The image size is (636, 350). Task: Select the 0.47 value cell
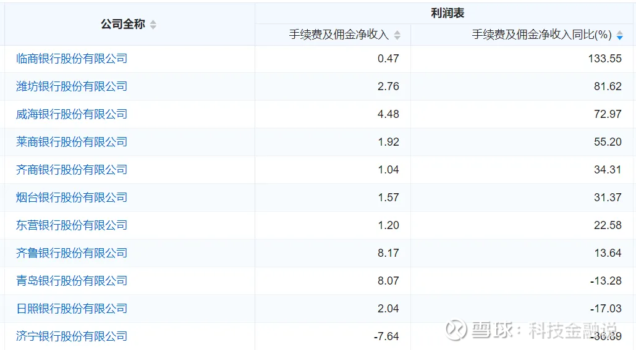(333, 59)
